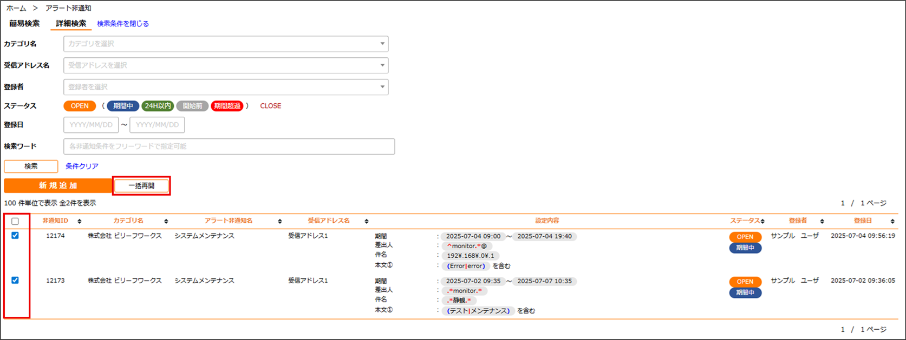Click the OPEN badge in row 12174
906x340 pixels.
(745, 237)
